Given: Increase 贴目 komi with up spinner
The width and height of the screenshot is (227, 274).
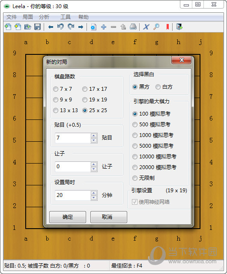Looking at the screenshot, I should pos(94,136).
